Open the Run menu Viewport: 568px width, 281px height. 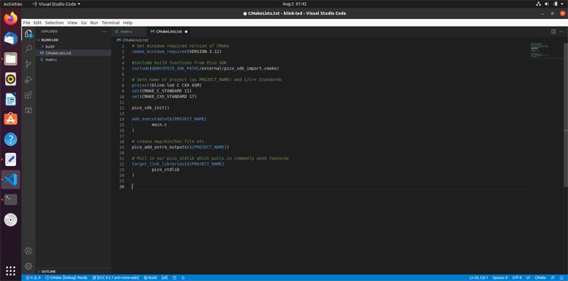coord(94,23)
